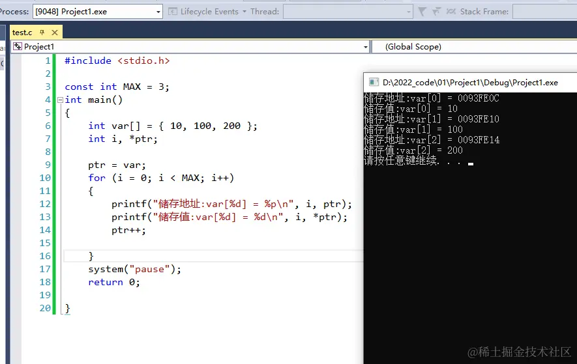Click line number 12 in the gutter
Screen dimensions: 577x364
45,204
